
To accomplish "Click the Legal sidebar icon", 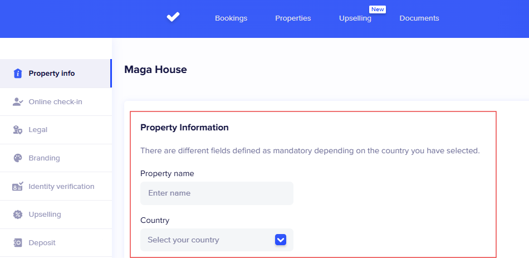I will pyautogui.click(x=17, y=130).
